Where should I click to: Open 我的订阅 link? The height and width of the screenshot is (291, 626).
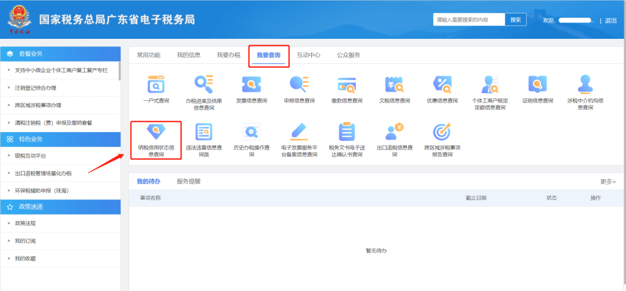tap(25, 241)
